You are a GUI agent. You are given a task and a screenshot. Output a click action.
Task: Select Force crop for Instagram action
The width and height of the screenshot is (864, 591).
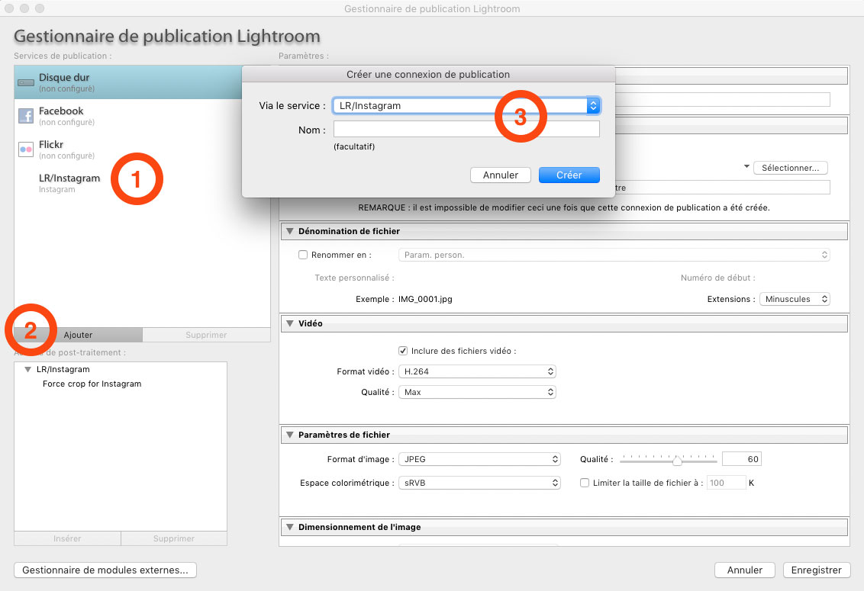(x=92, y=384)
